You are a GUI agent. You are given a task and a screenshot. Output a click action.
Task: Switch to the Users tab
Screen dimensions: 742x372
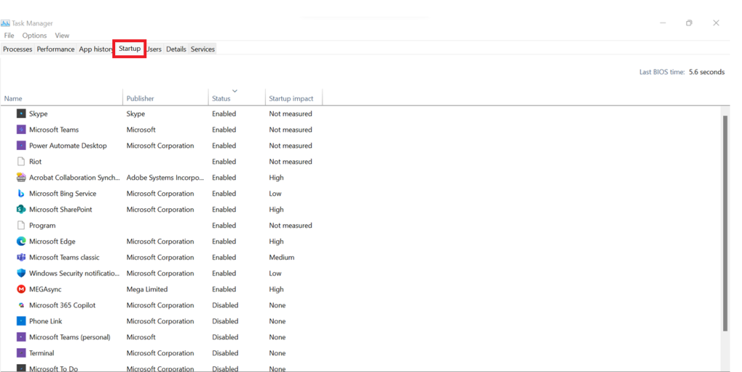pyautogui.click(x=154, y=49)
